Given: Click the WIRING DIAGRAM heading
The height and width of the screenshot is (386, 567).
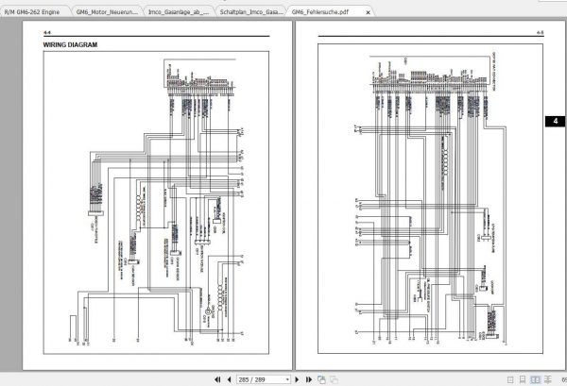Looking at the screenshot, I should click(x=70, y=44).
